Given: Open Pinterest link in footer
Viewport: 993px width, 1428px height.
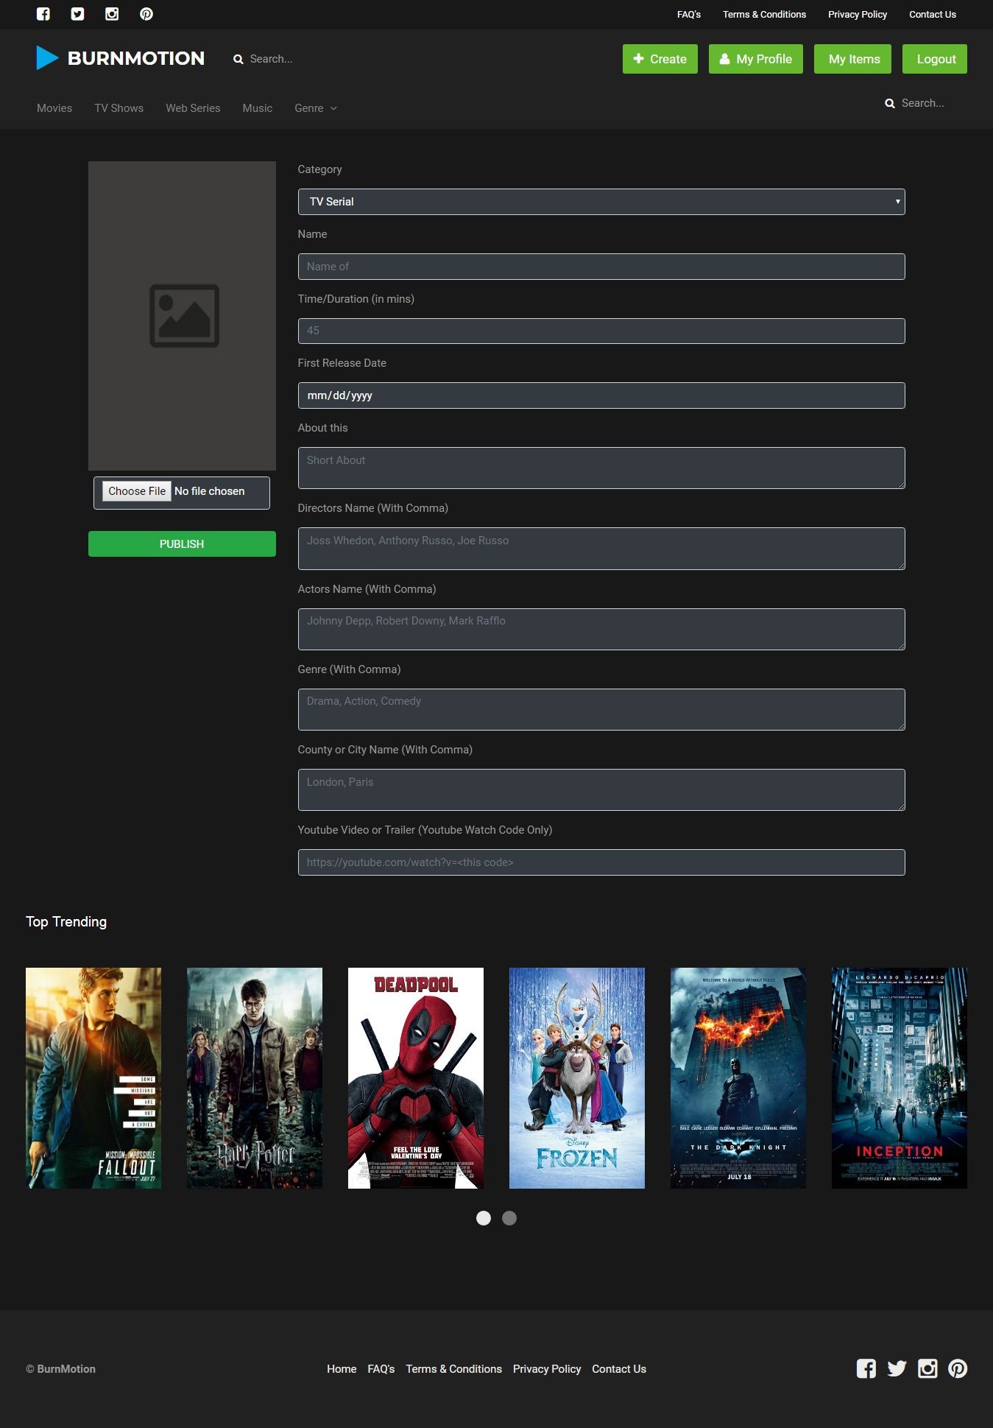Looking at the screenshot, I should (958, 1369).
